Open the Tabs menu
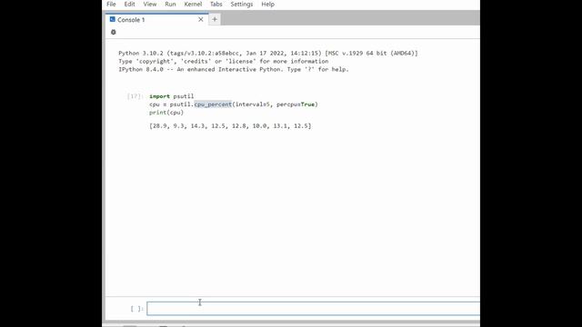582x327 pixels. coord(216,4)
